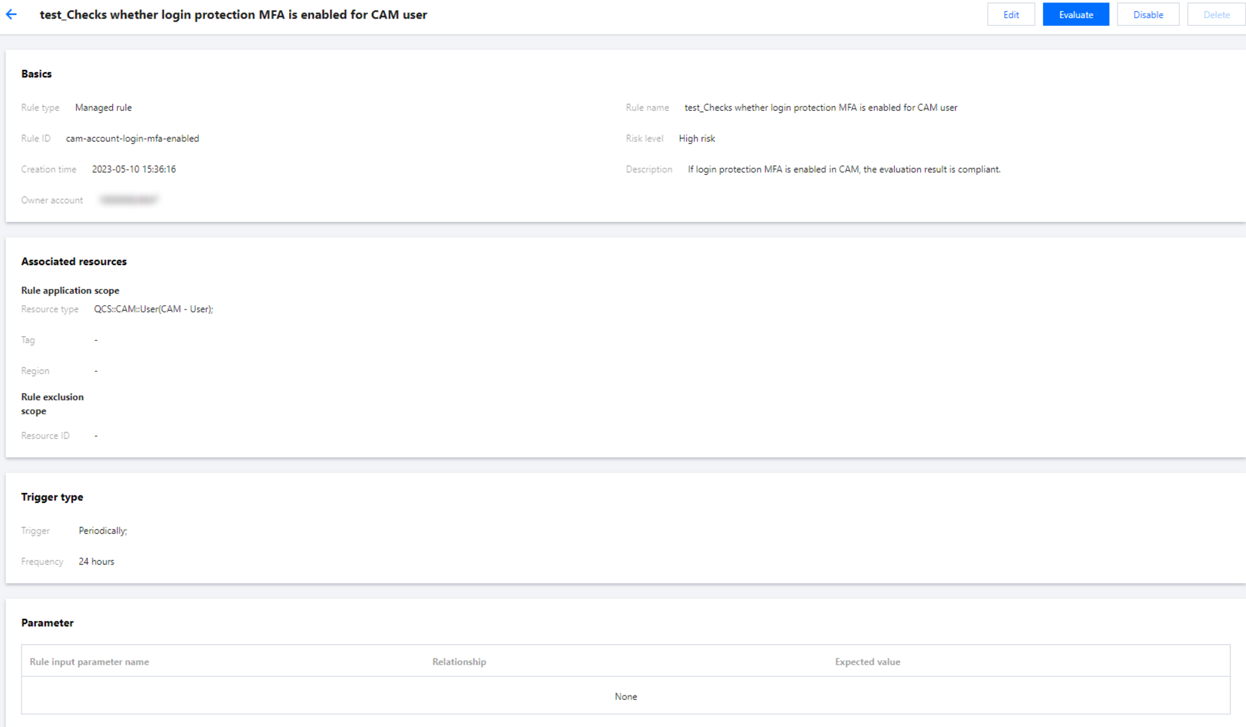Click the Expected value column header

(867, 662)
